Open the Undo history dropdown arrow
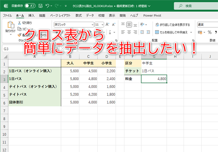The height and width of the screenshot is (152, 218). (51, 6)
